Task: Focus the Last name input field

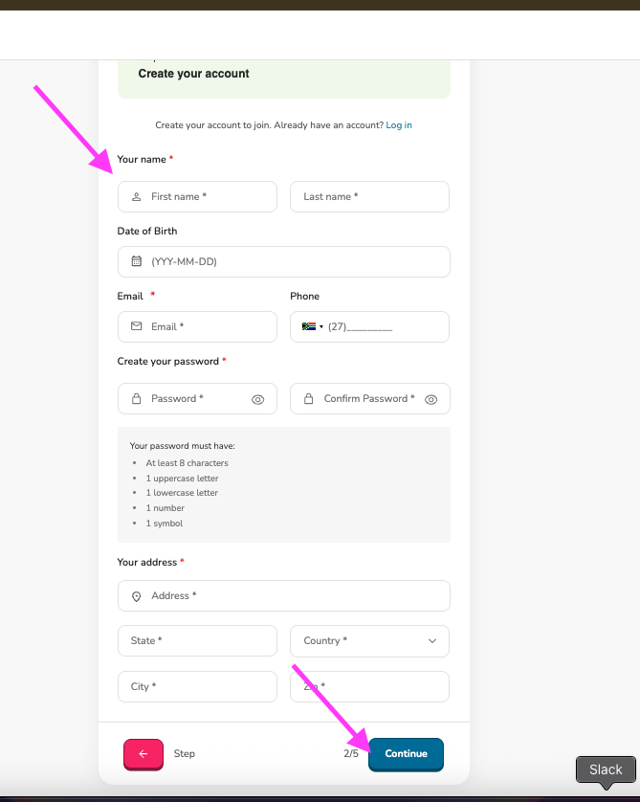Action: point(369,197)
